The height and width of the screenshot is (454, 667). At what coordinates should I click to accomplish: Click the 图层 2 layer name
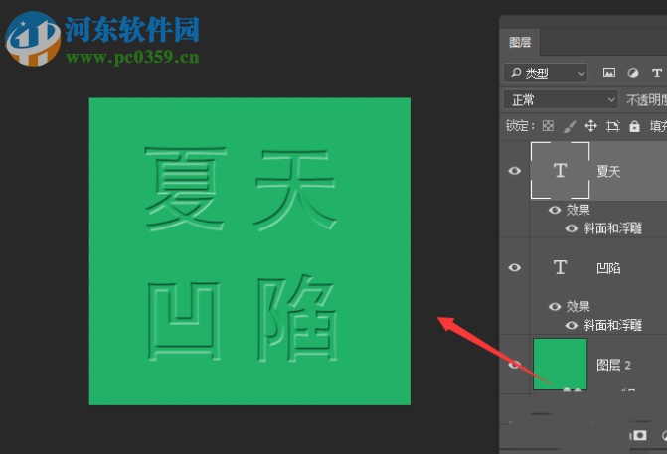[x=613, y=365]
